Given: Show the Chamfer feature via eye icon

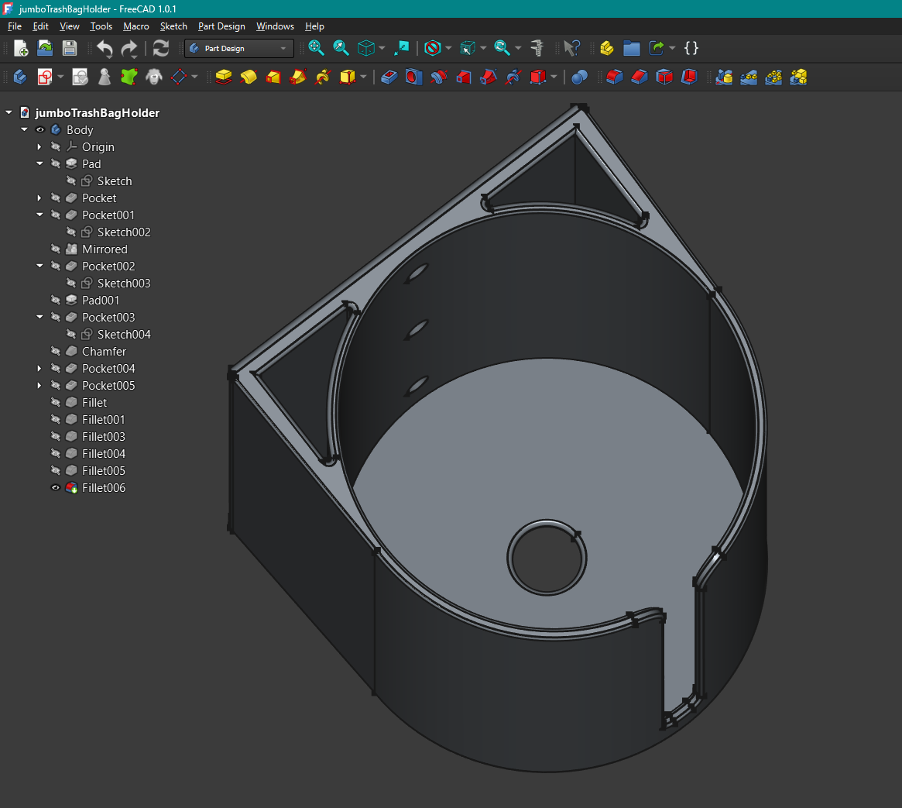Looking at the screenshot, I should pos(55,352).
